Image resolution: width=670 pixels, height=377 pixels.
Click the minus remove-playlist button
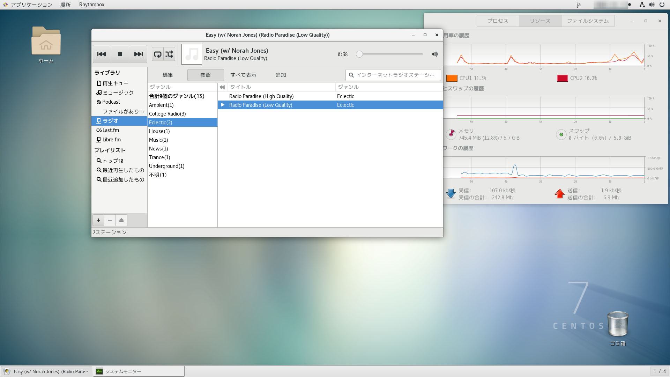click(x=110, y=220)
